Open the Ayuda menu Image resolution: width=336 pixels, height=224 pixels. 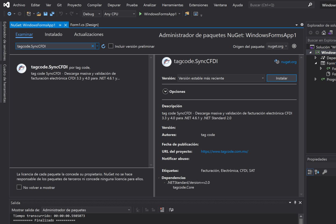(238, 5)
